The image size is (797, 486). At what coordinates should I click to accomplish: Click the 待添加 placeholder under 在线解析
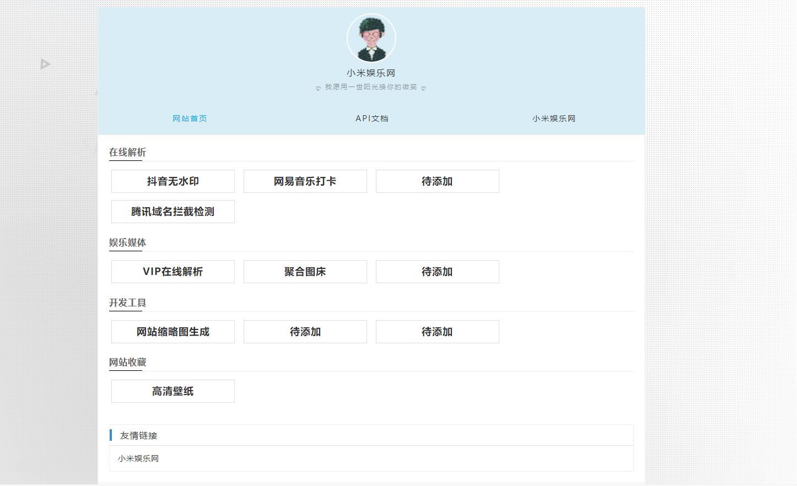(x=437, y=181)
